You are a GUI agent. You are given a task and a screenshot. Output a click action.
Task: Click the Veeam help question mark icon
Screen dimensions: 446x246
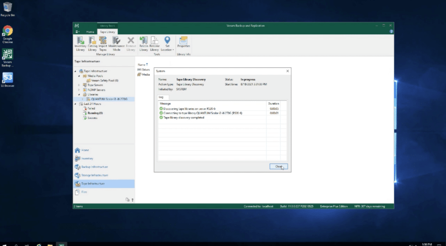391,31
